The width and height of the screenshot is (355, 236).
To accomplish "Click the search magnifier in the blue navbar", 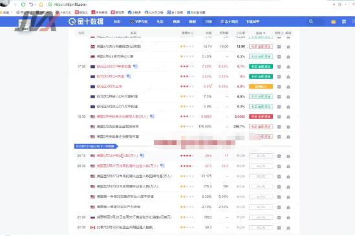I will click(311, 21).
